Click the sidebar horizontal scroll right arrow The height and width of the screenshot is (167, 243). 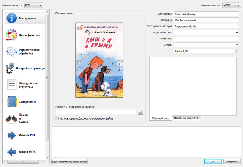43,162
